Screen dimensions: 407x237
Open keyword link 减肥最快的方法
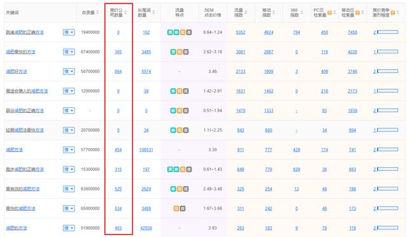click(20, 52)
